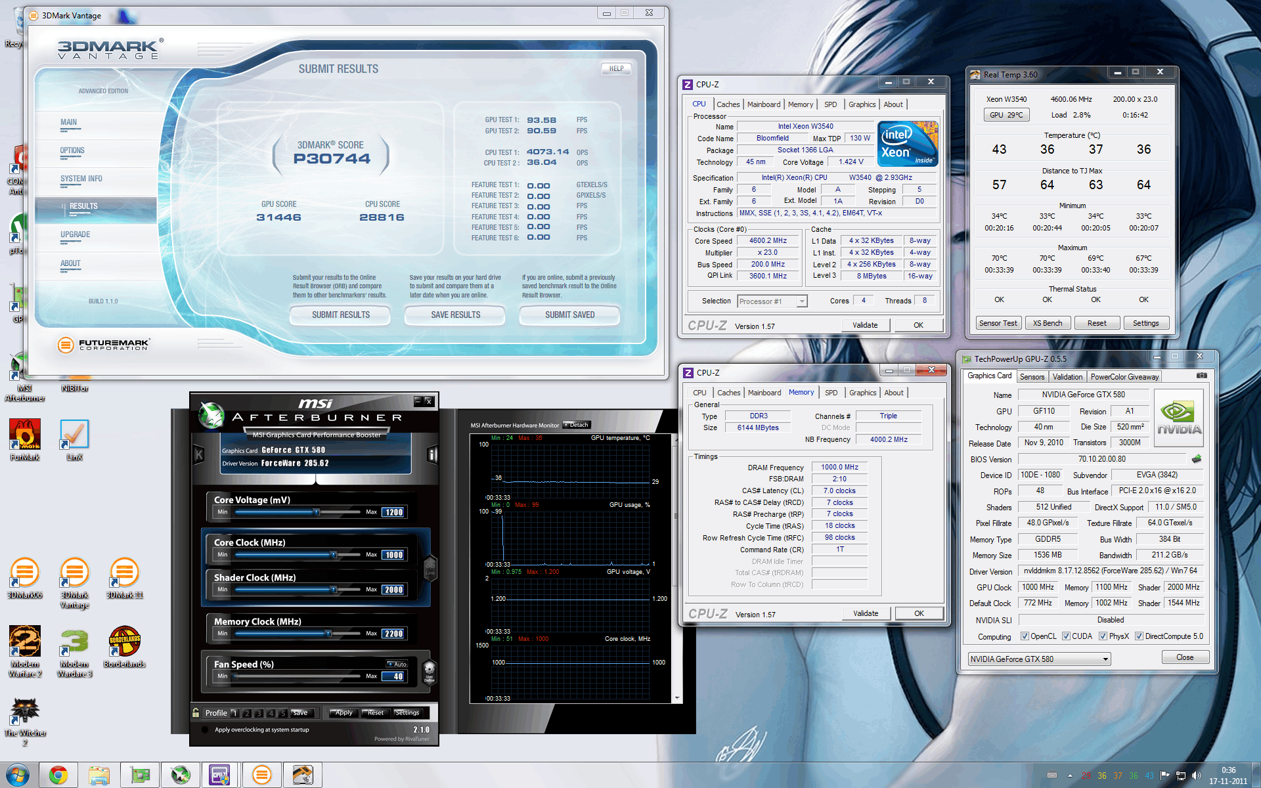Click the XS Bench button in Real Temp
This screenshot has height=788, width=1261.
pos(1048,323)
